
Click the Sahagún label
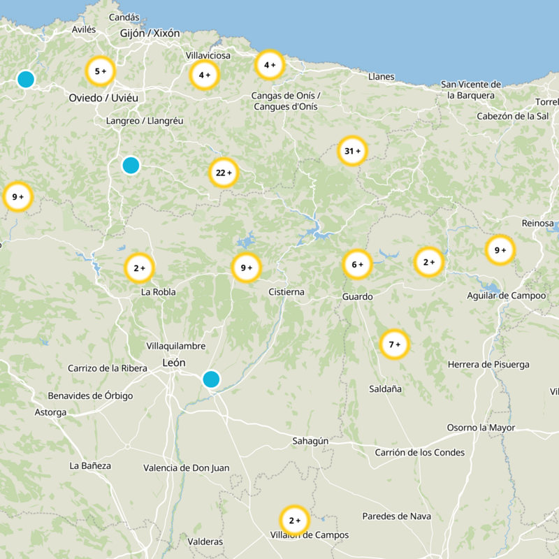pos(310,441)
